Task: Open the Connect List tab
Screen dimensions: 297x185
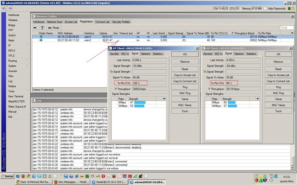Action: 102,22
